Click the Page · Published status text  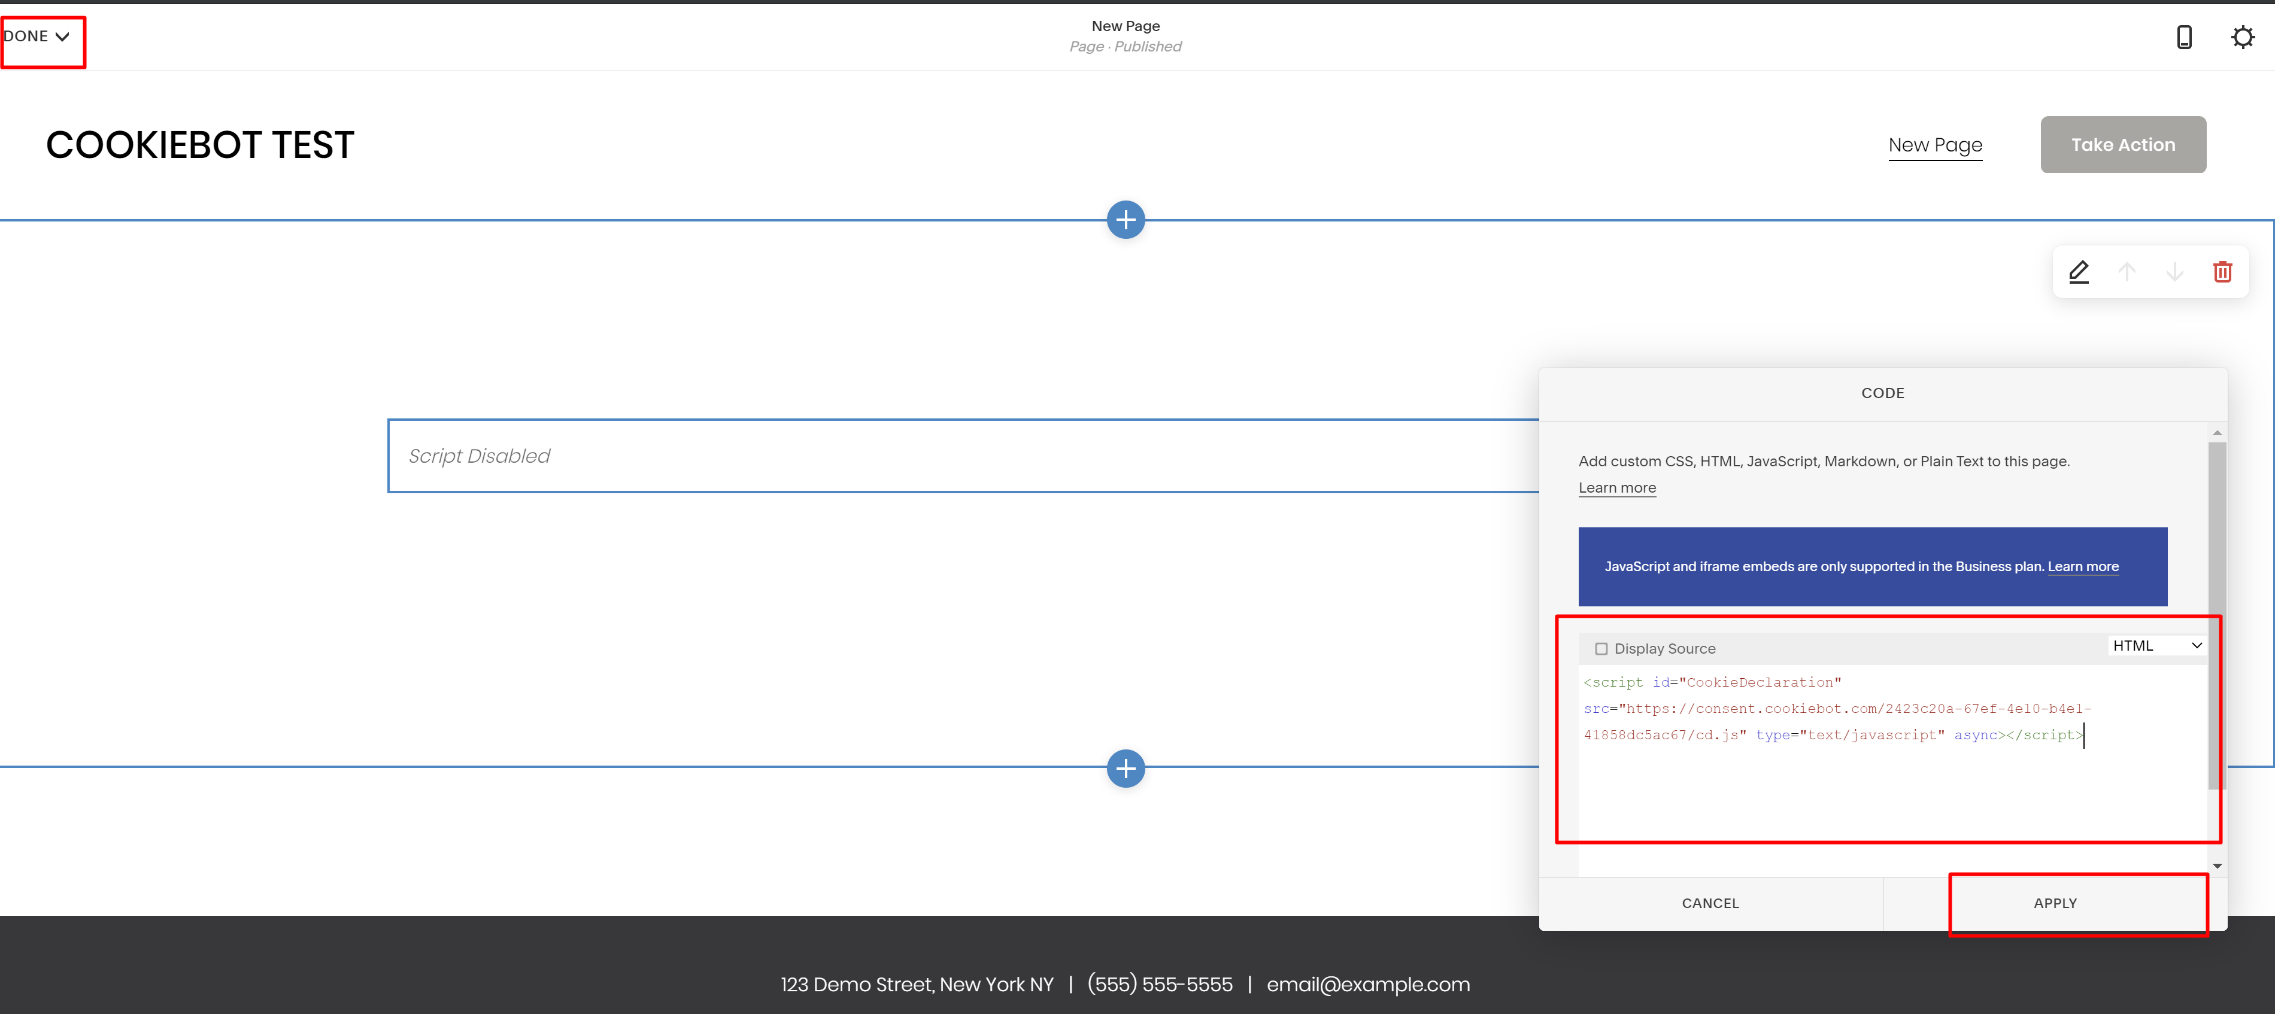[x=1124, y=47]
